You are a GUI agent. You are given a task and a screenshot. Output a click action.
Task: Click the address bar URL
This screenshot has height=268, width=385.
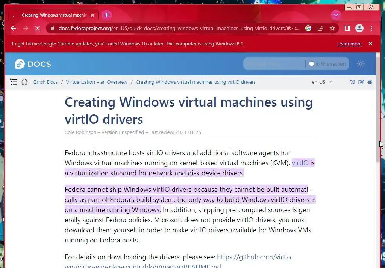[x=179, y=28]
